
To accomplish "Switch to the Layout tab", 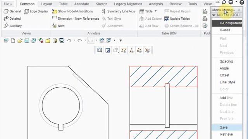I will 46,4.
